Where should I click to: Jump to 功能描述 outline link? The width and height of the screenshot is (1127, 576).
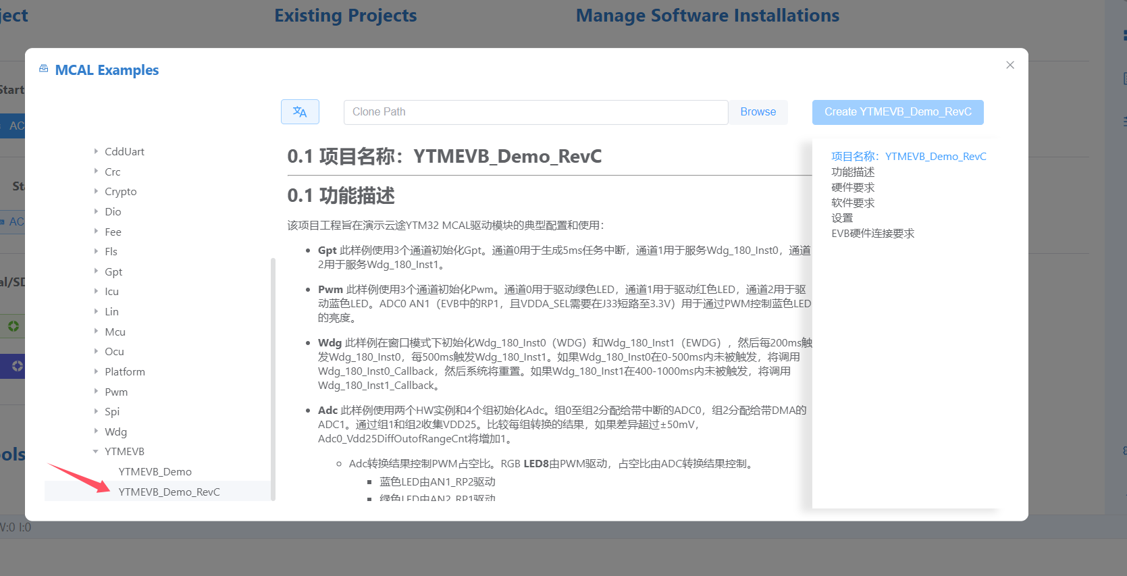853,172
